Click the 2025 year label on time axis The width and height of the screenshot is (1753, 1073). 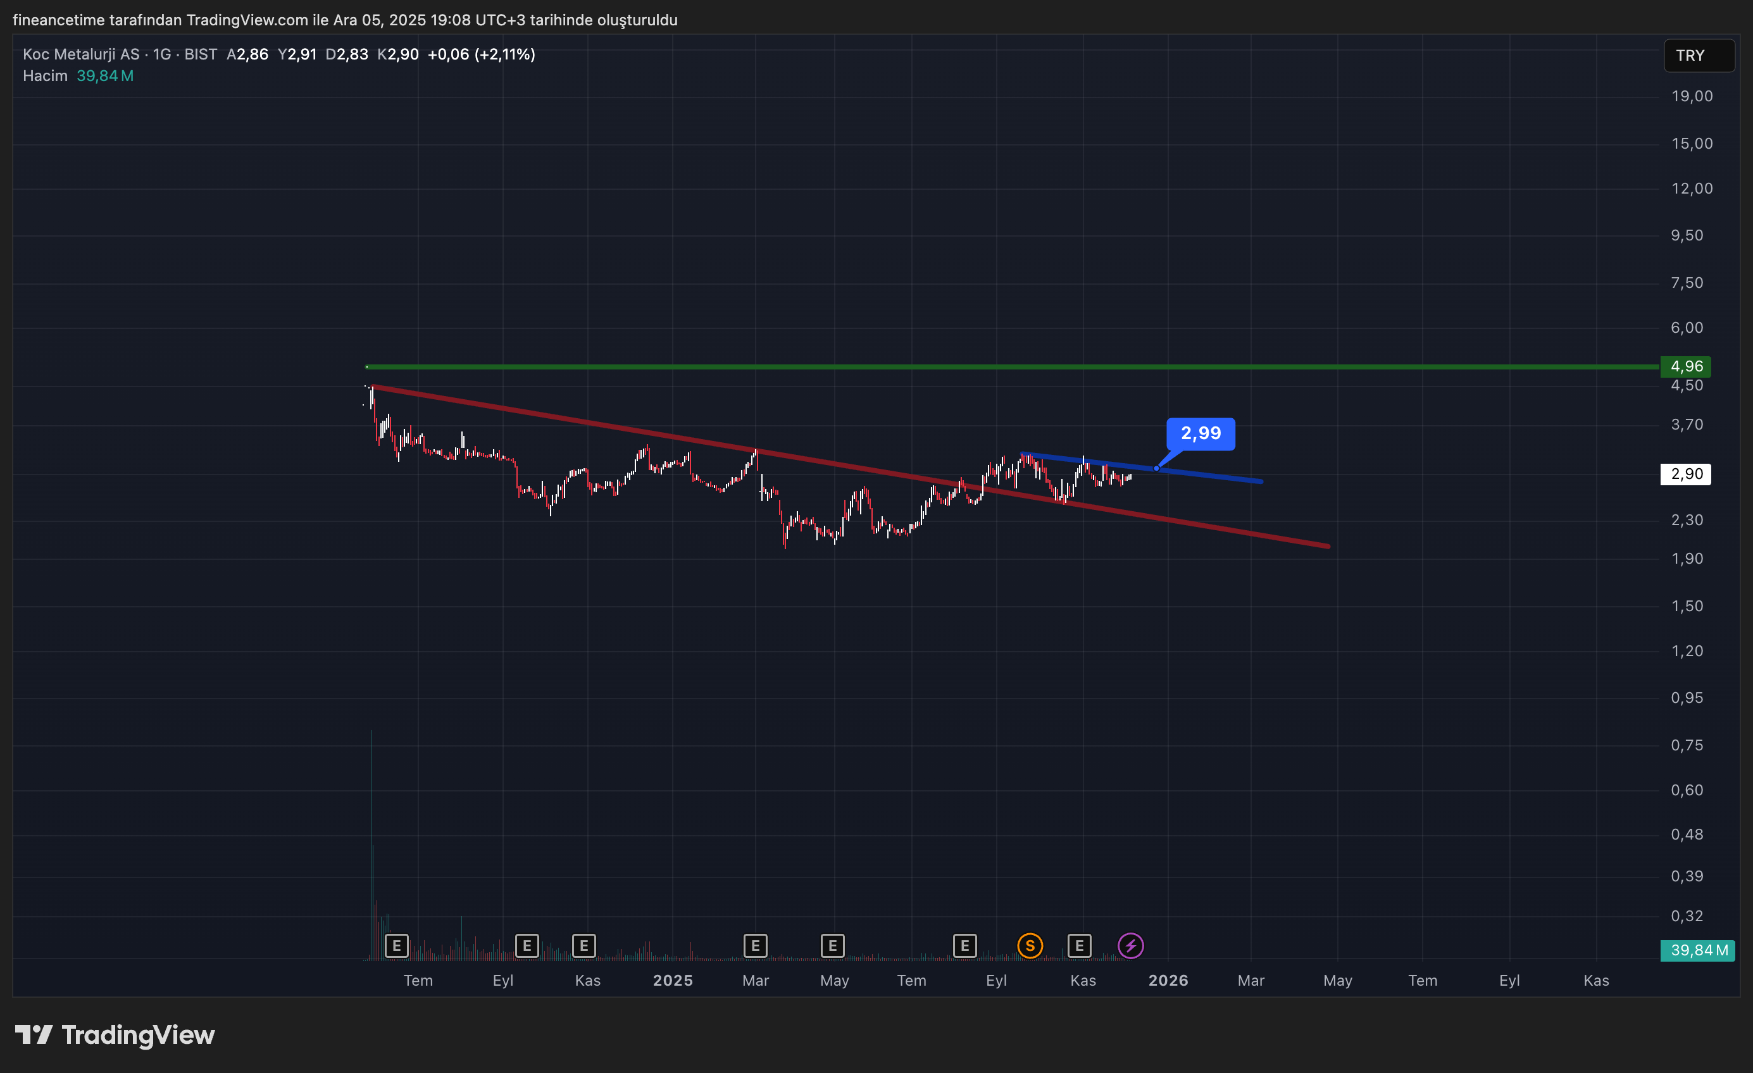pos(672,981)
